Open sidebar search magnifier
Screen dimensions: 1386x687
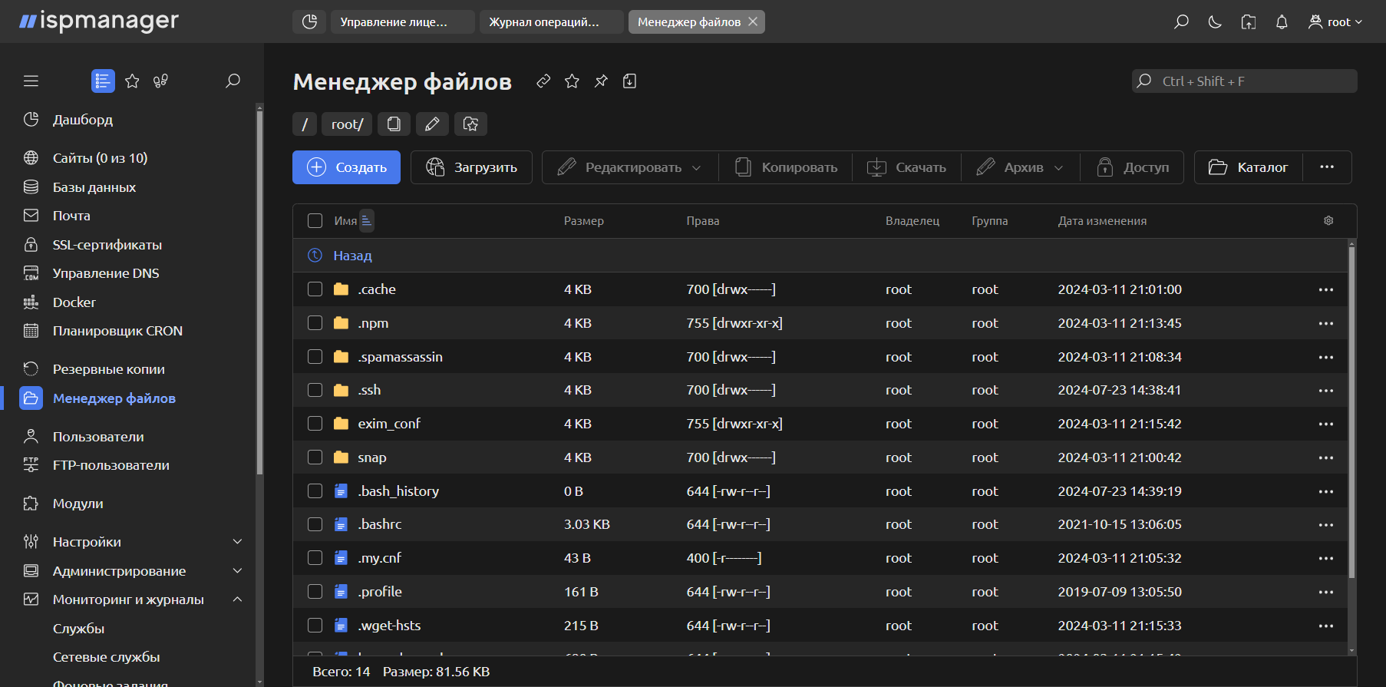233,81
